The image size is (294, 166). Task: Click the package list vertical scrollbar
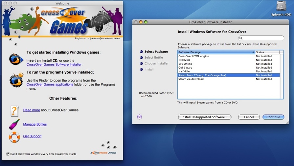[282, 76]
